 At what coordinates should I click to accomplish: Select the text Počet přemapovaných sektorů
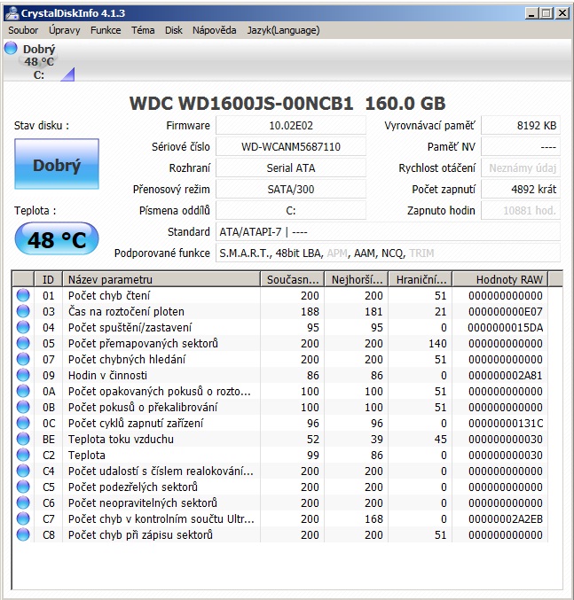[143, 343]
